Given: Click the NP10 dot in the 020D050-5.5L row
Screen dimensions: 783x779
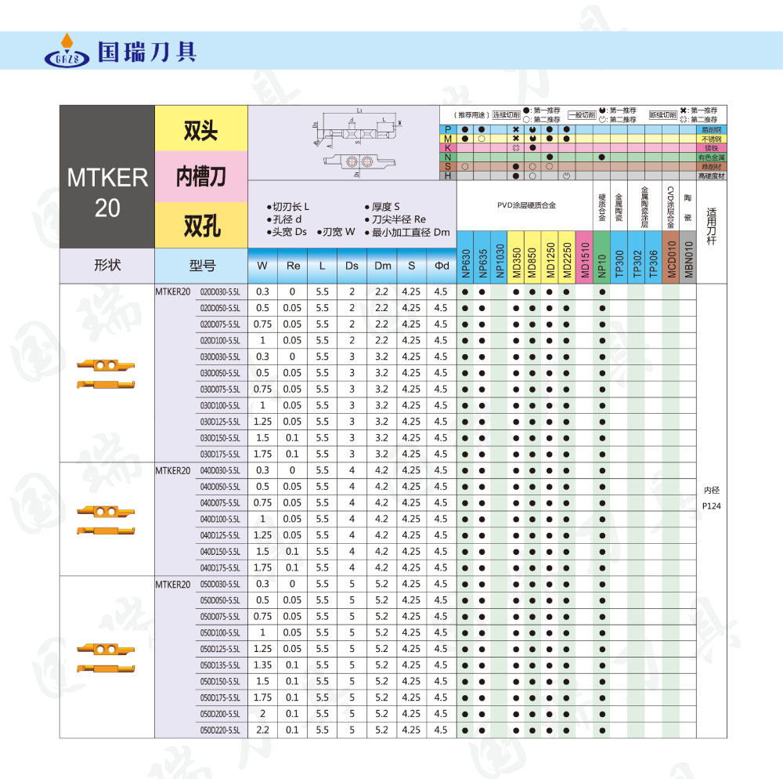Looking at the screenshot, I should [602, 308].
